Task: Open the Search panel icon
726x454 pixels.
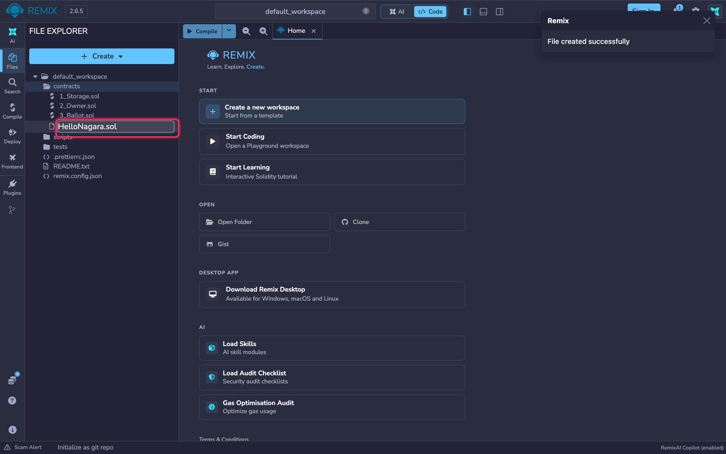Action: coord(12,86)
